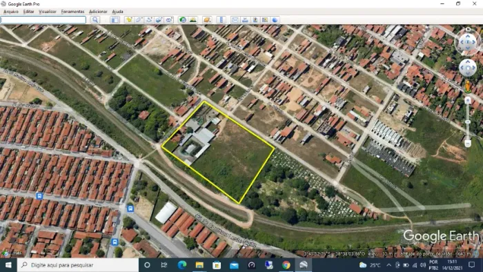
Task: Open the Editar menu
Action: point(29,12)
